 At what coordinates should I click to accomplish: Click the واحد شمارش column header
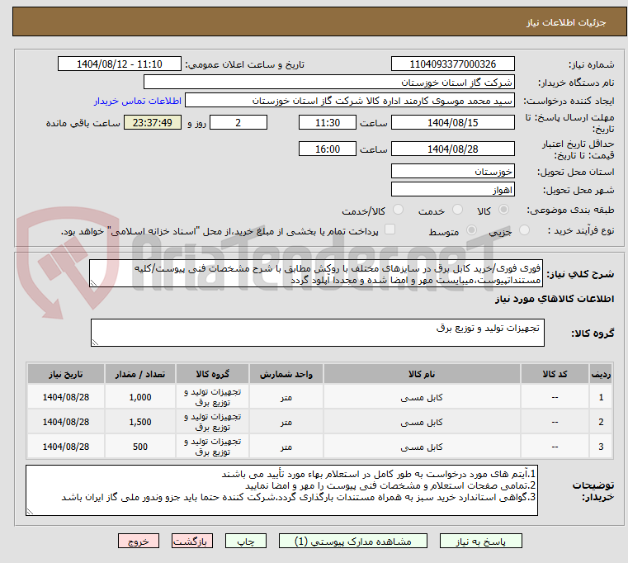tap(286, 374)
